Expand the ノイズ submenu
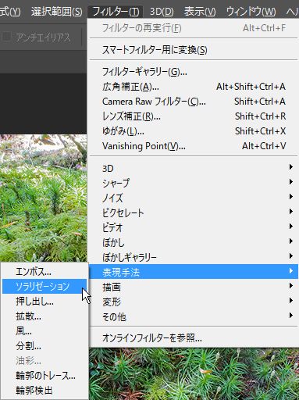 194,198
